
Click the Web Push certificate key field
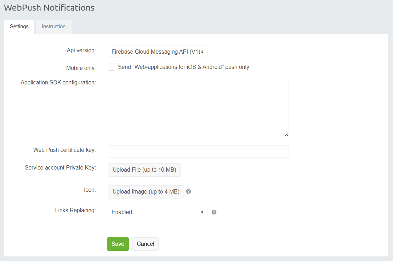(198, 152)
